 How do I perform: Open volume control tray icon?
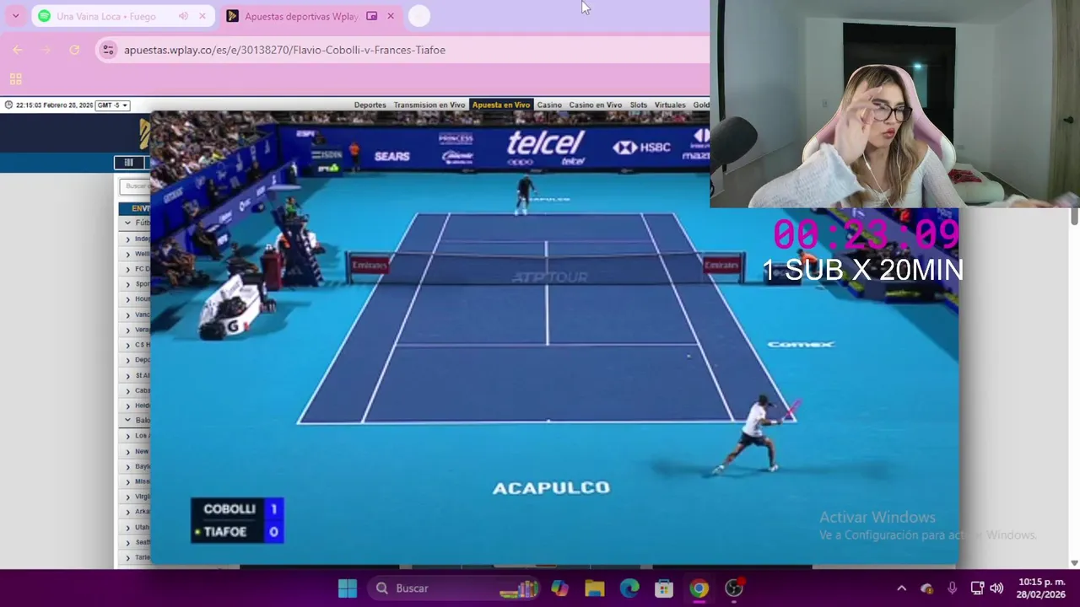996,588
